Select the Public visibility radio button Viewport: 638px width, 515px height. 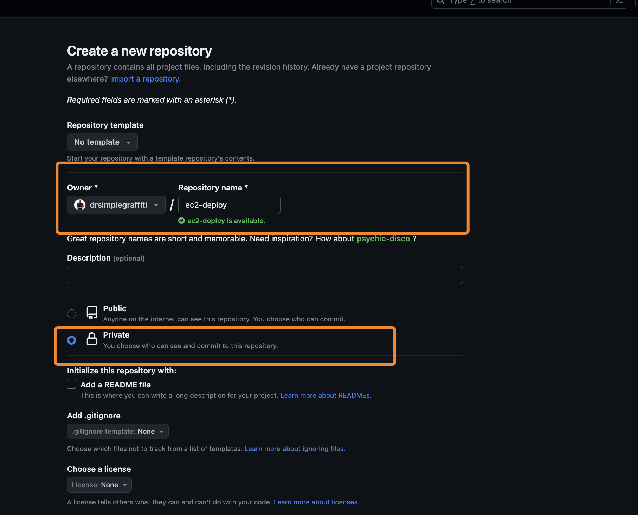tap(72, 314)
